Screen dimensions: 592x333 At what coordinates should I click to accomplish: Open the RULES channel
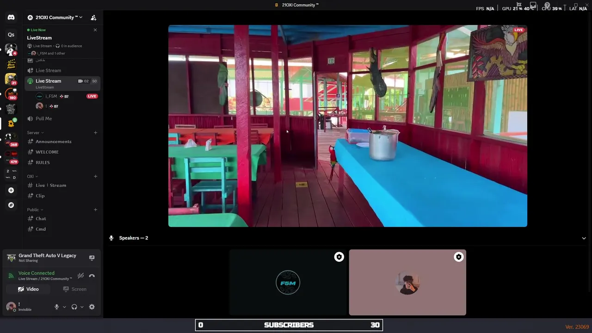pos(62,162)
